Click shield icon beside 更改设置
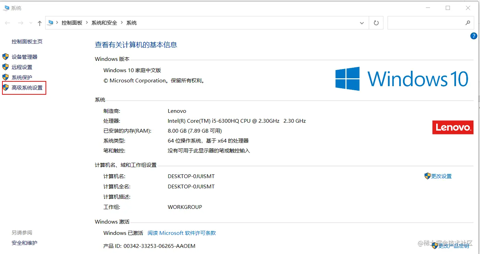 point(427,176)
